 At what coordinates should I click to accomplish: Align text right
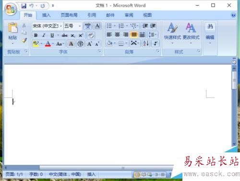pos(126,34)
